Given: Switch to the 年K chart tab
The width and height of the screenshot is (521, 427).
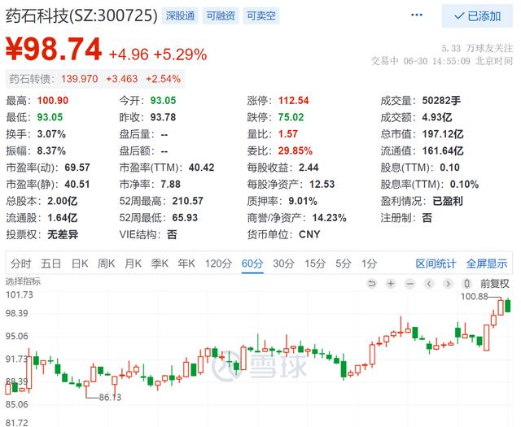Looking at the screenshot, I should point(186,264).
